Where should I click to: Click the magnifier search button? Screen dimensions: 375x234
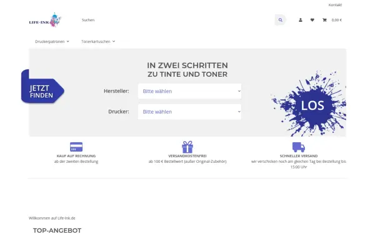click(x=280, y=20)
